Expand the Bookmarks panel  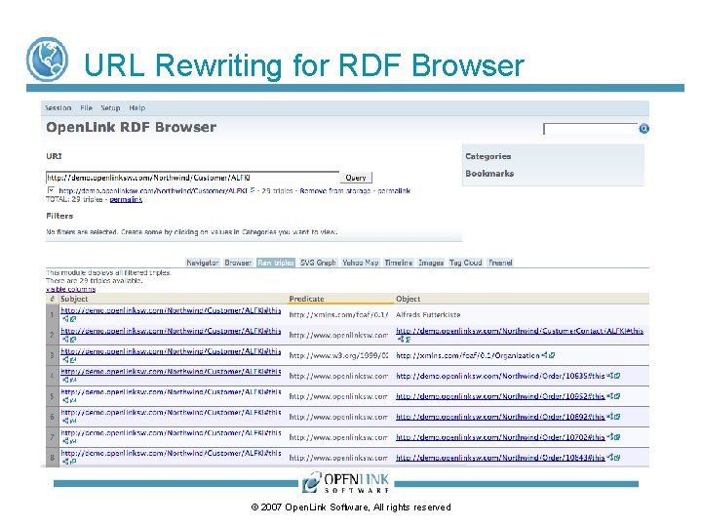489,174
